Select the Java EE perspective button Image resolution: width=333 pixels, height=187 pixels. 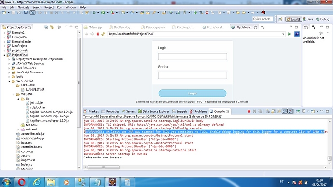click(x=293, y=19)
